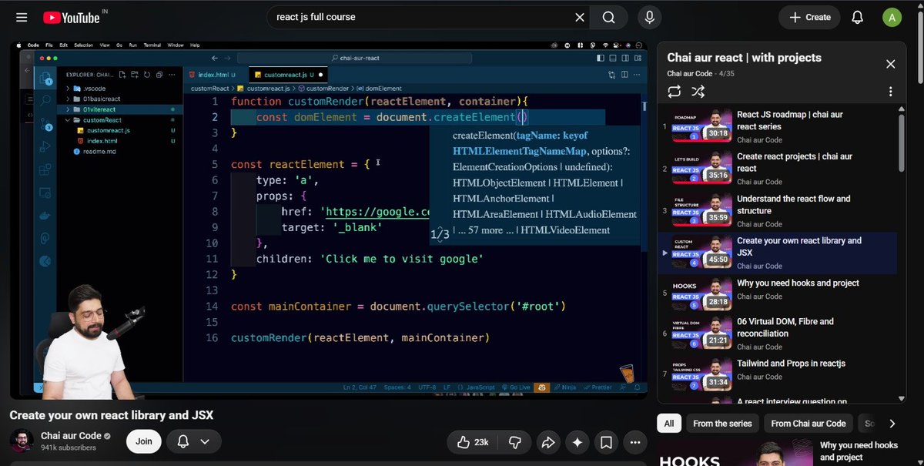This screenshot has height=466, width=924.
Task: Open the YouTube hamburger guide menu
Action: [x=22, y=17]
